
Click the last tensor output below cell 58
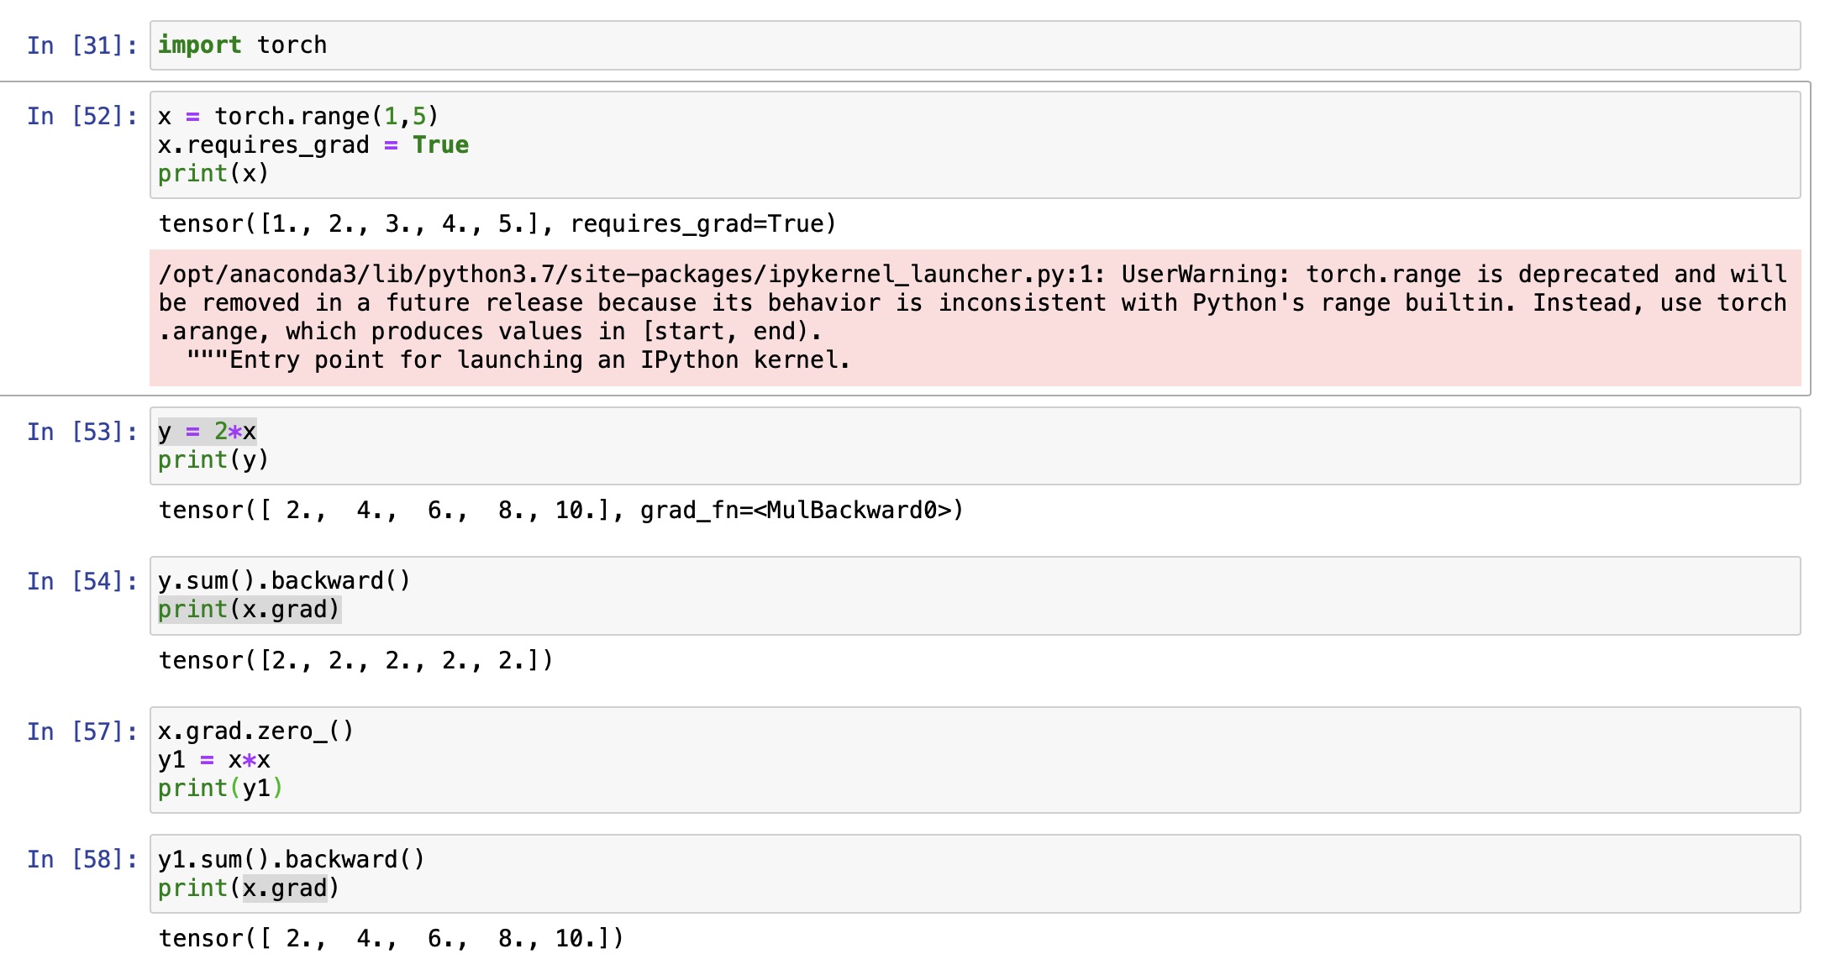pyautogui.click(x=392, y=938)
